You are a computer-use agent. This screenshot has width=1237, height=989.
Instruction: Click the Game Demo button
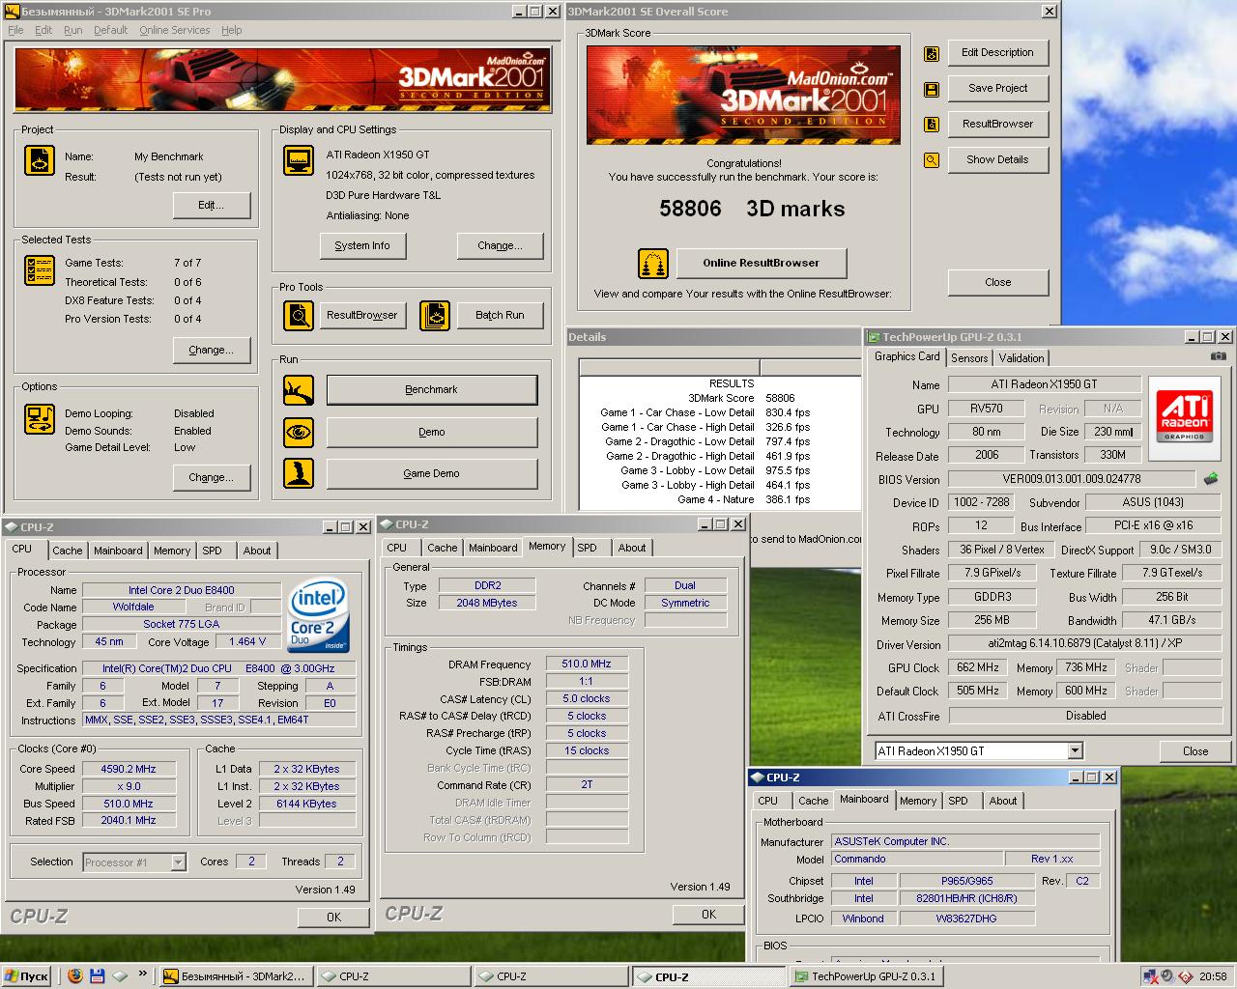click(432, 473)
